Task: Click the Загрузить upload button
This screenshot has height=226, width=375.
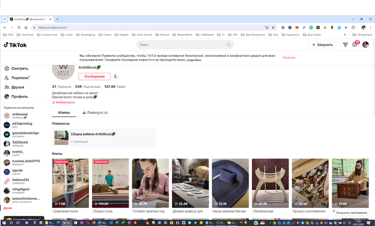Action: click(322, 45)
